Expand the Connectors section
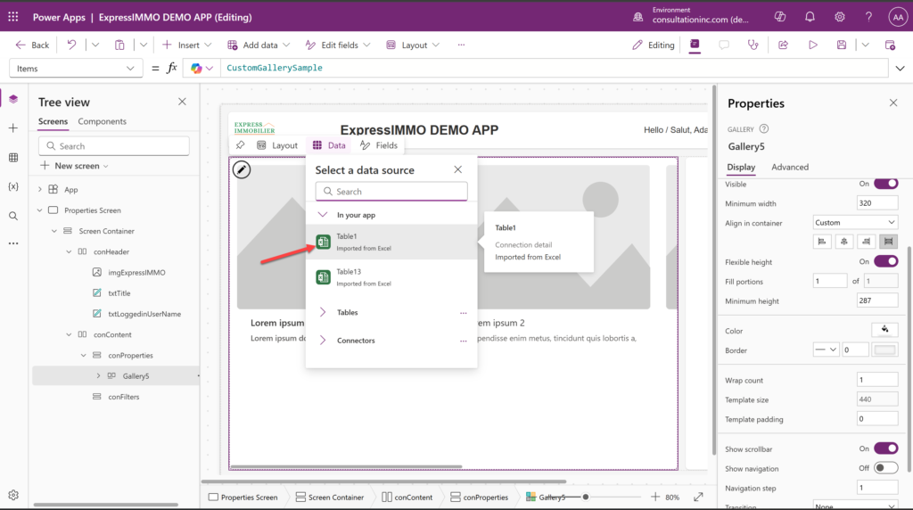913x510 pixels. point(323,340)
